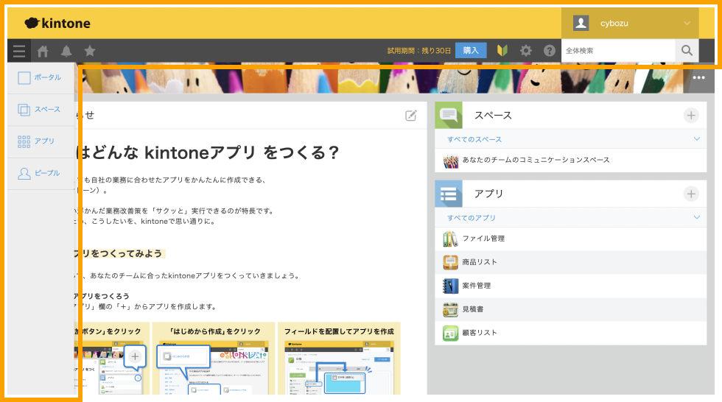The image size is (722, 402).
Task: Expand the すべてのスペース filter chevron
Action: click(696, 139)
